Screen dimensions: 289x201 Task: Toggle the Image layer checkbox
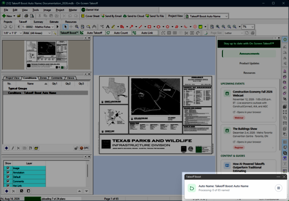click(x=8, y=168)
